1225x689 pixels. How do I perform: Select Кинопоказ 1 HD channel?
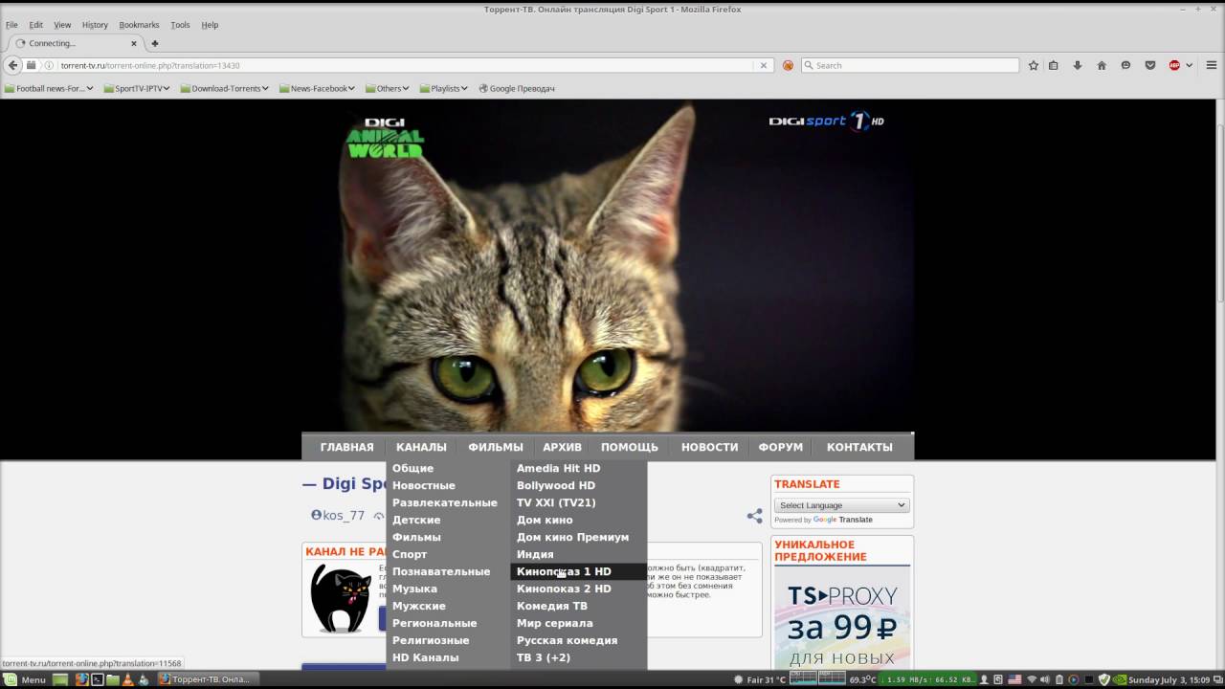(578, 571)
